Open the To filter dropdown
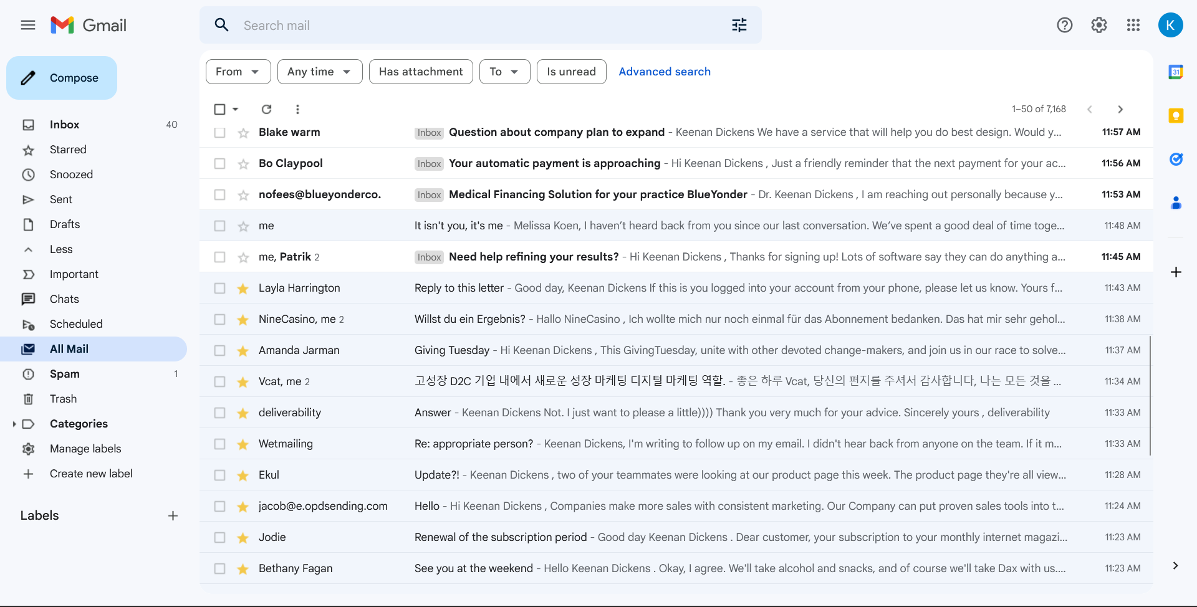The height and width of the screenshot is (607, 1197). pyautogui.click(x=504, y=72)
